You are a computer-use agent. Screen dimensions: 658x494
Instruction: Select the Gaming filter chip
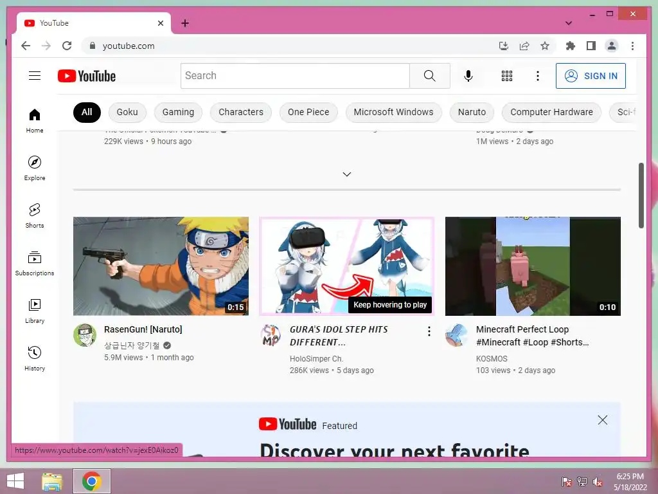point(179,112)
